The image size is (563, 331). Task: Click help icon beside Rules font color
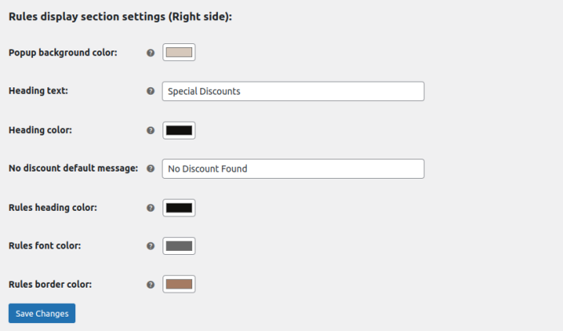click(x=151, y=246)
